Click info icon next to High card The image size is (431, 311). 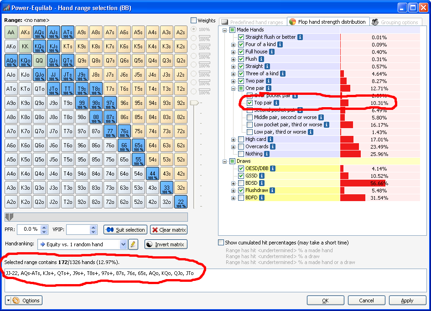pos(270,139)
